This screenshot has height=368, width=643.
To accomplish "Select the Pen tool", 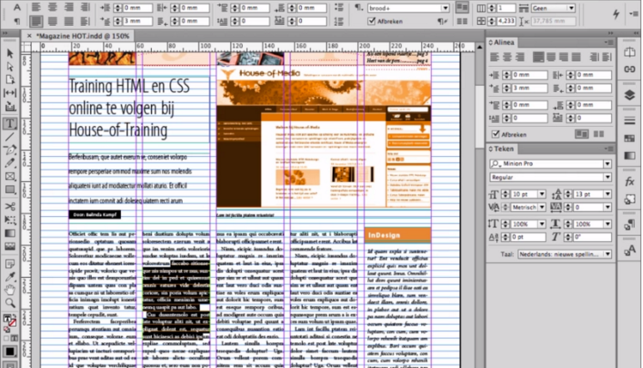I will [10, 149].
